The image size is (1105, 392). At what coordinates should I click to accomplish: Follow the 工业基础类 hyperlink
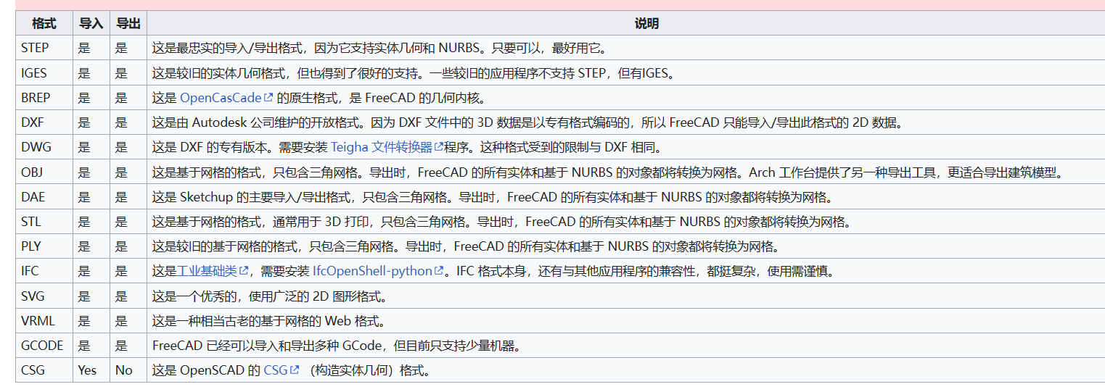coord(208,271)
